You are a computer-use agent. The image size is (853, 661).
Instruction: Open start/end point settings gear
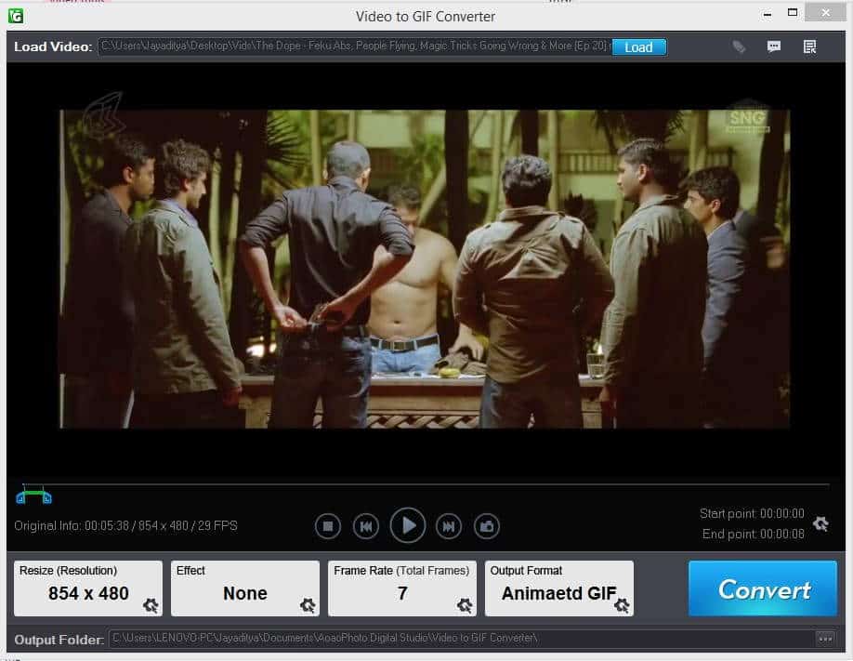point(820,524)
